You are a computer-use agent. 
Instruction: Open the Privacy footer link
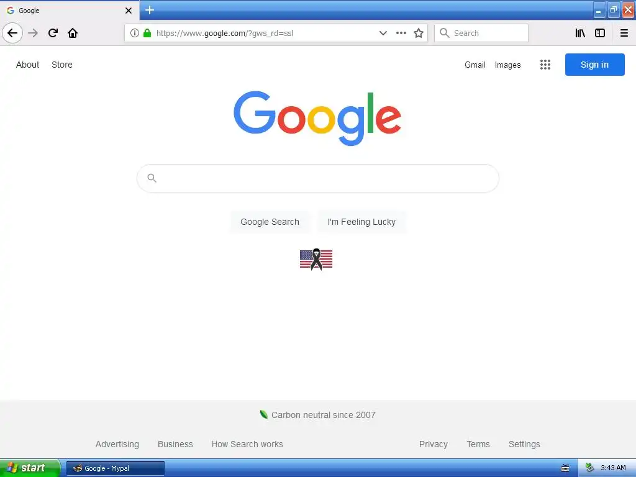click(433, 444)
